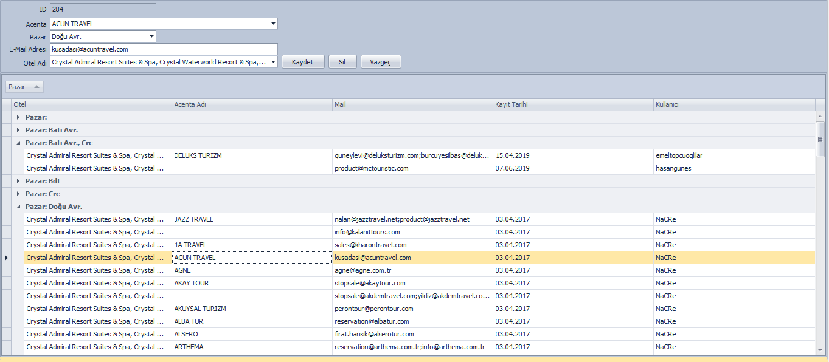Expand the "Pazar: Batı Avr." group
The width and height of the screenshot is (829, 362).
coord(18,130)
